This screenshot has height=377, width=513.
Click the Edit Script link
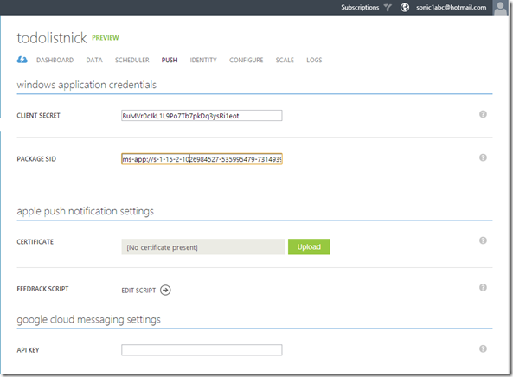coord(138,291)
